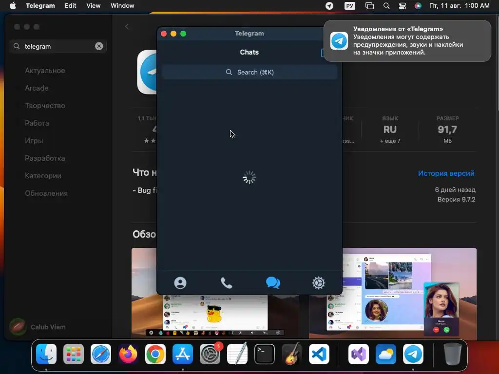
Task: Click the Telegram notification banner
Action: pyautogui.click(x=407, y=41)
